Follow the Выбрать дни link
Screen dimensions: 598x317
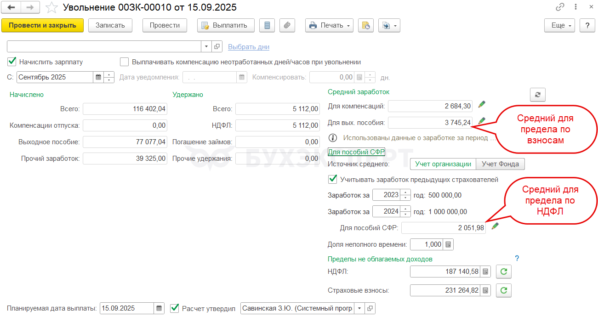(249, 47)
